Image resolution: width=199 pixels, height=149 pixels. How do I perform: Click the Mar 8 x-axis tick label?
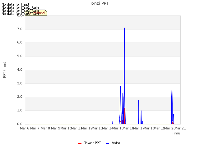pyautogui.click(x=45, y=128)
